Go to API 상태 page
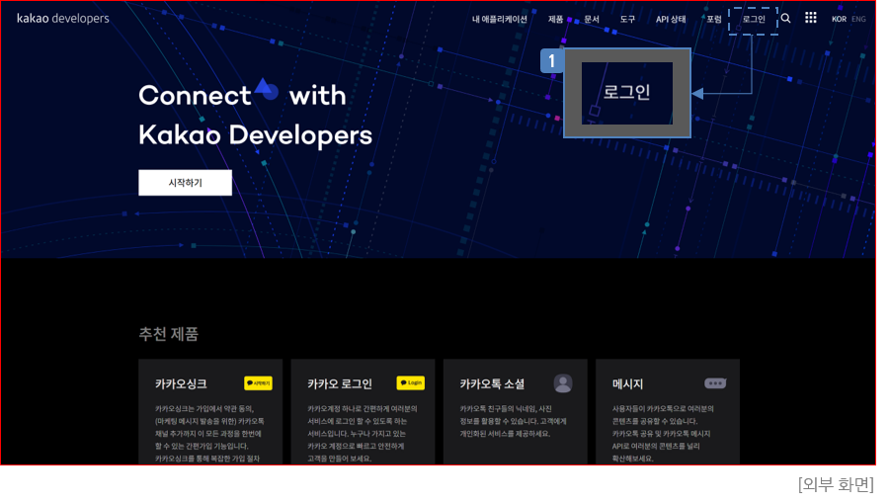Image resolution: width=890 pixels, height=504 pixels. 671,19
